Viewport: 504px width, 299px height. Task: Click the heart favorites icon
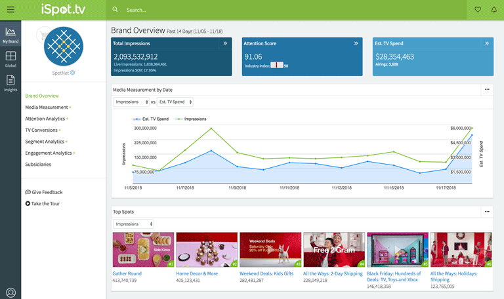[x=477, y=10]
